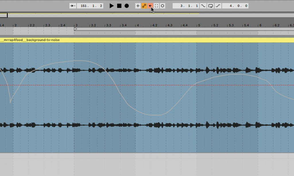Click the ruler at beat 3.3
This screenshot has width=294, height=176.
[x=109, y=25]
